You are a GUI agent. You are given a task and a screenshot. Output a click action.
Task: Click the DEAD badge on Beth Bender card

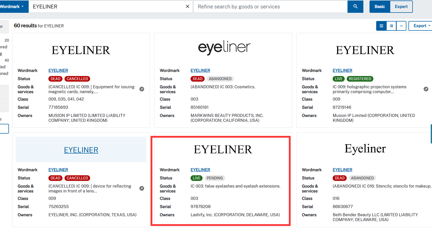pyautogui.click(x=340, y=178)
